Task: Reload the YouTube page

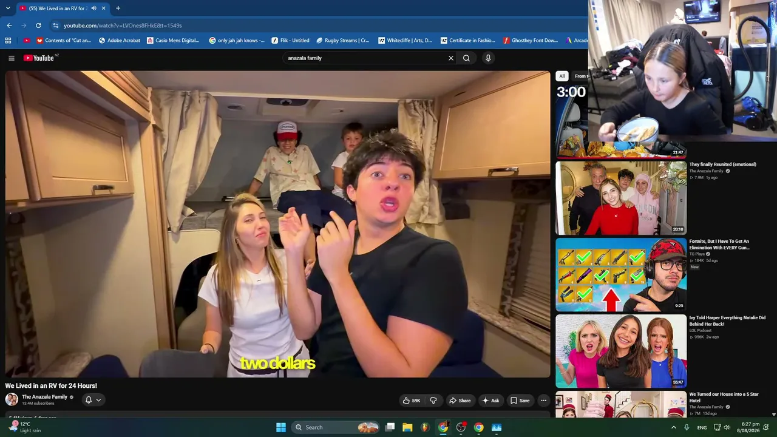Action: [x=38, y=25]
